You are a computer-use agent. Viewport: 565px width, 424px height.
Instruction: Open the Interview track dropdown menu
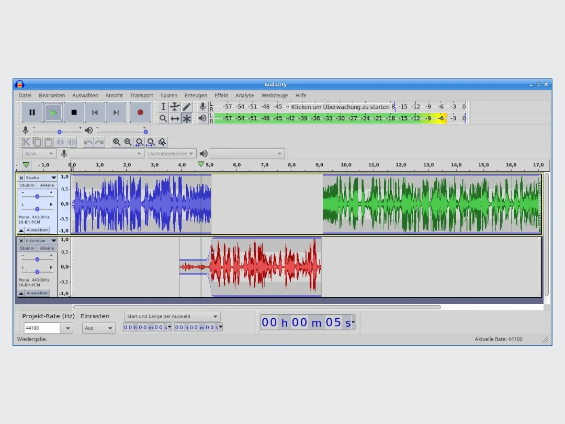(x=54, y=240)
